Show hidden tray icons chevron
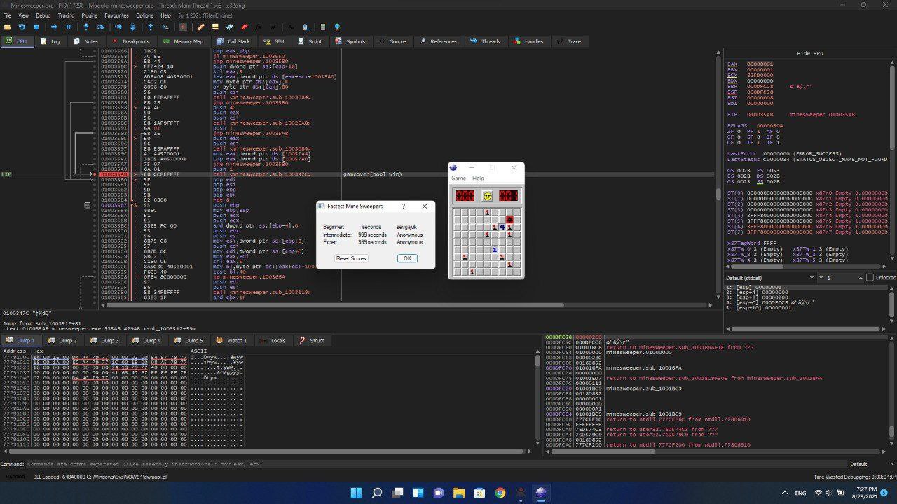Viewport: 897px width, 504px height. point(783,493)
